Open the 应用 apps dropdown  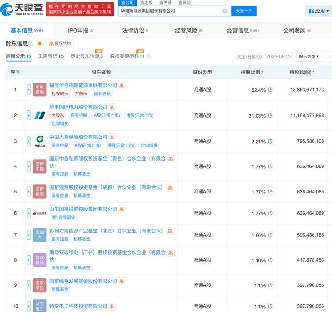tap(319, 11)
